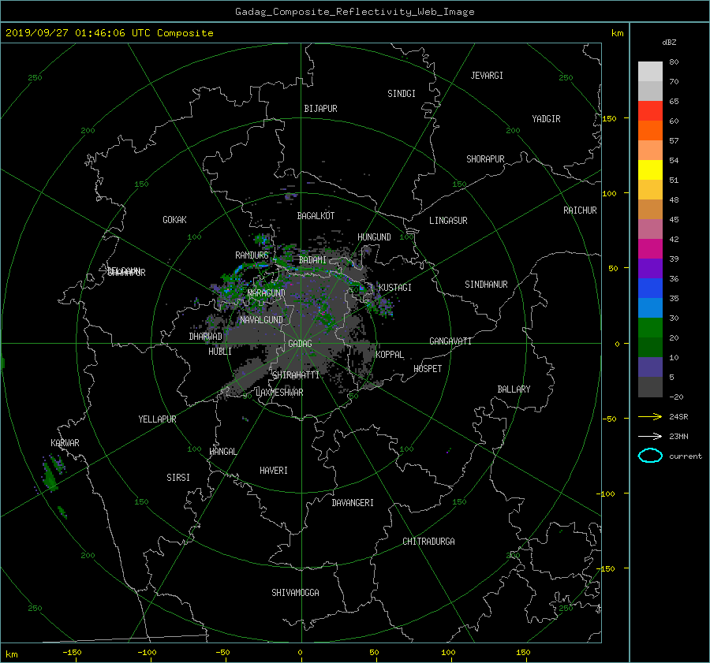
Task: Click the DHARWAD city label
Action: pos(205,337)
